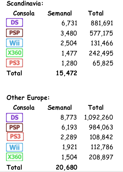Select the PSP badge in Other Europe

tap(14, 127)
